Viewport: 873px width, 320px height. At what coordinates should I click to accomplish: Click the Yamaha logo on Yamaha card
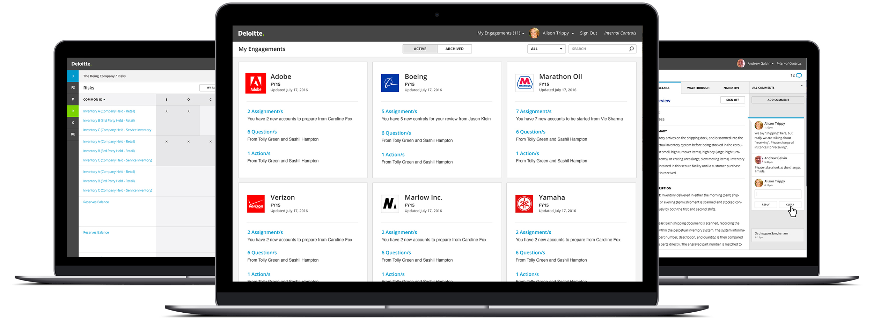click(524, 204)
